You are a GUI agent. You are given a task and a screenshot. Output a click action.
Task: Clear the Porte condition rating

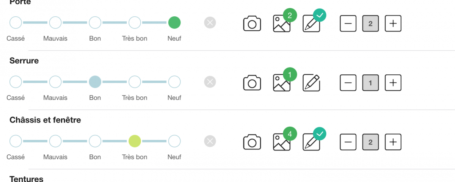(210, 23)
